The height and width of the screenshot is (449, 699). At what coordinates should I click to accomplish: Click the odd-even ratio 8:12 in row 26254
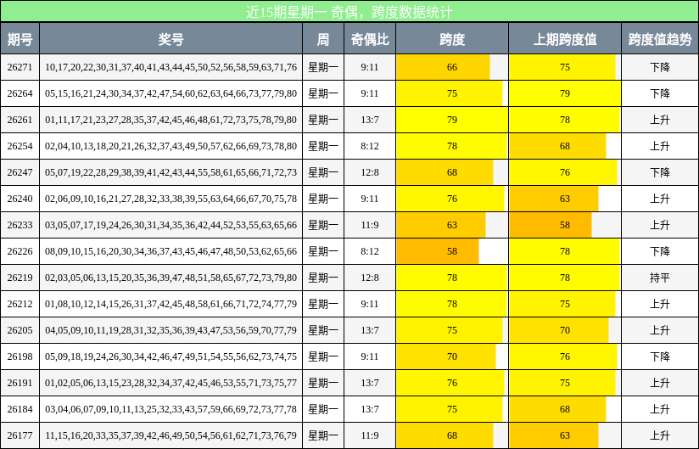pos(370,146)
